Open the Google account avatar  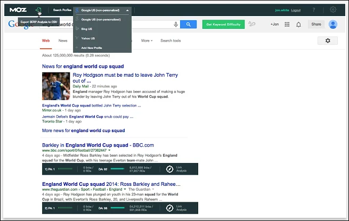(333, 24)
